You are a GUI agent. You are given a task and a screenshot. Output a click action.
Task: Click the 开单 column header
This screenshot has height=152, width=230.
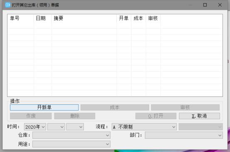(x=124, y=18)
